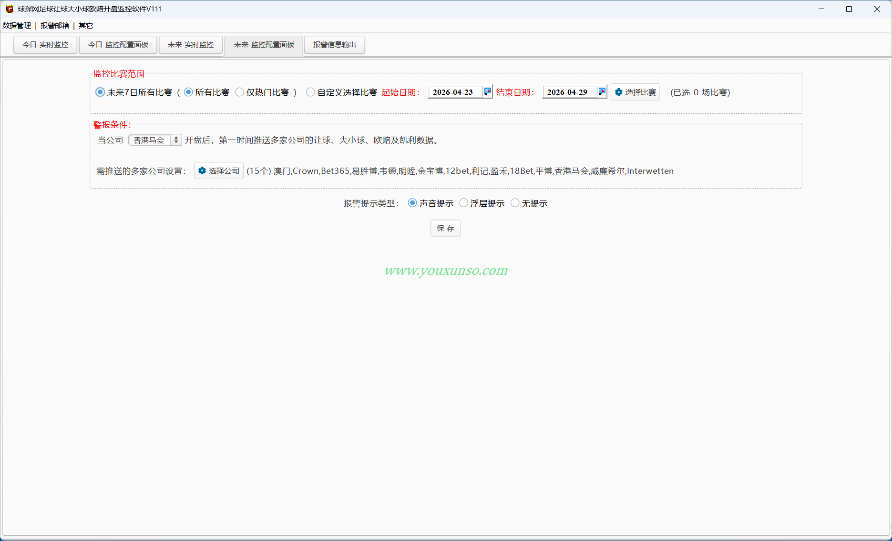Click the 起始日期 field 2026-04-23
This screenshot has height=541, width=892.
tap(456, 92)
